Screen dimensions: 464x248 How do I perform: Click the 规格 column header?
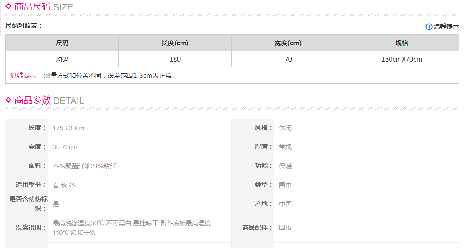click(401, 43)
